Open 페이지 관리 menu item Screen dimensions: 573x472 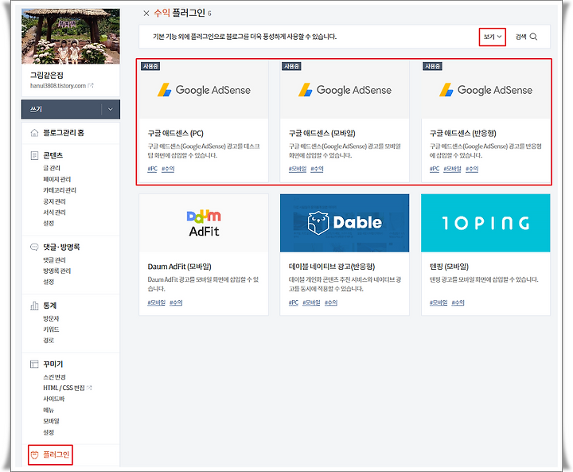coord(57,179)
